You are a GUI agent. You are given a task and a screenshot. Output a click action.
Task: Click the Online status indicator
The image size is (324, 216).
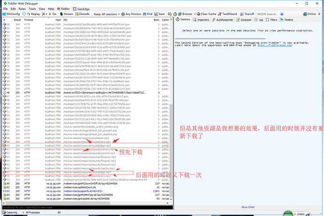click(309, 14)
